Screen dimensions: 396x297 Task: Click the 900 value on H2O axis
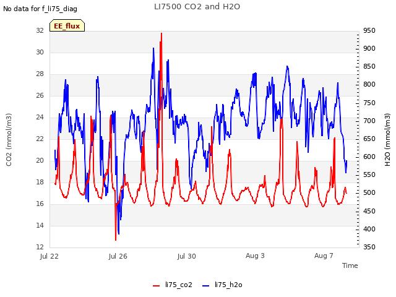pos(369,48)
